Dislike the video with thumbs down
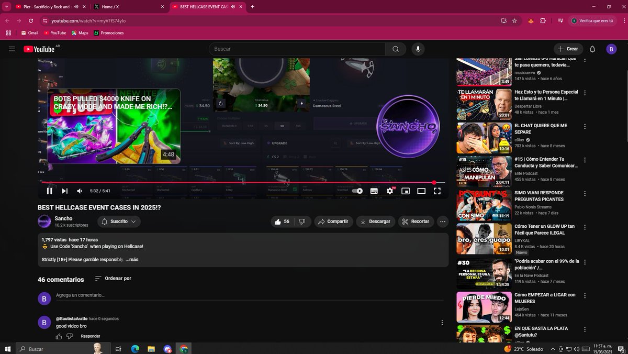 coord(302,222)
